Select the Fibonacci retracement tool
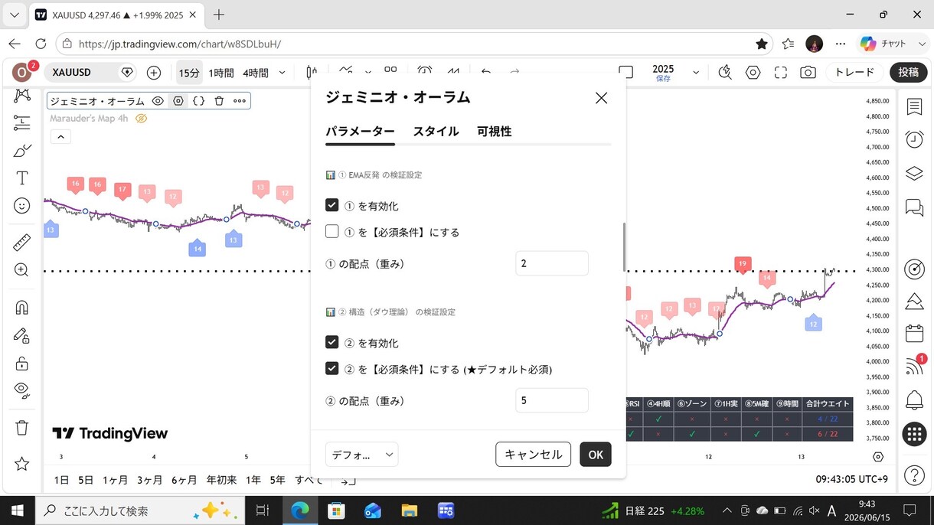This screenshot has height=525, width=934. (21, 122)
